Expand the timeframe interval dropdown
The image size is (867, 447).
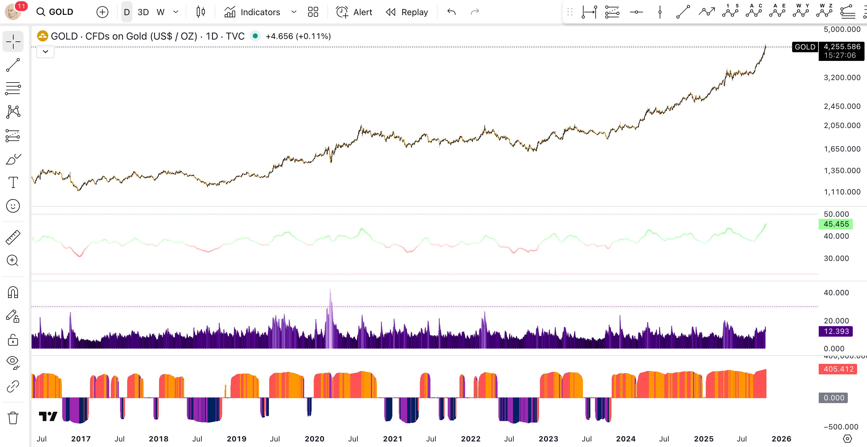point(176,12)
